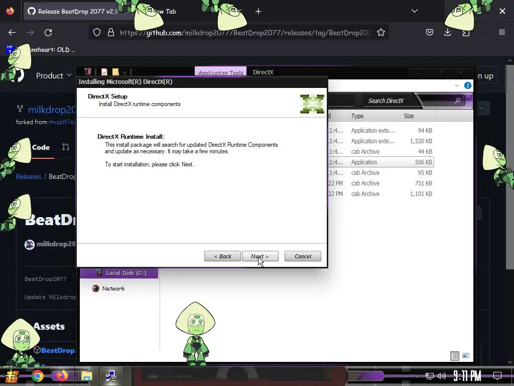
Task: Save page to Pocket icon
Action: [430, 33]
